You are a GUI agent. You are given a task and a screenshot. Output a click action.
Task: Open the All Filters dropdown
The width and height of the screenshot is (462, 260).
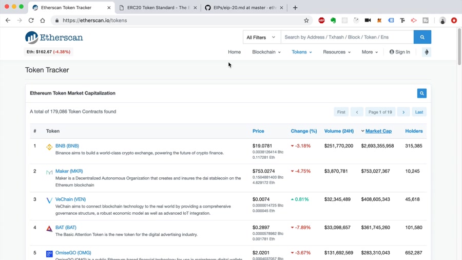tap(261, 37)
